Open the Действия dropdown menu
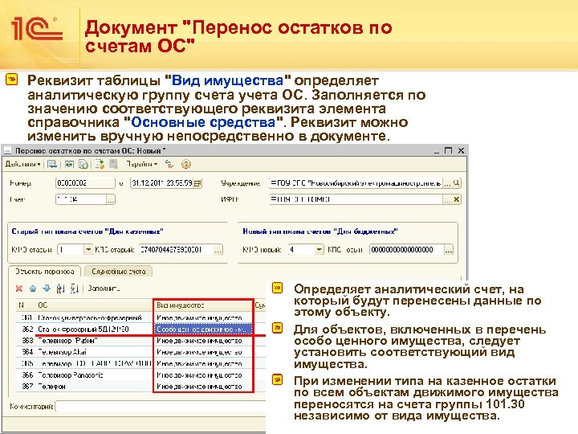The height and width of the screenshot is (434, 578). point(22,164)
